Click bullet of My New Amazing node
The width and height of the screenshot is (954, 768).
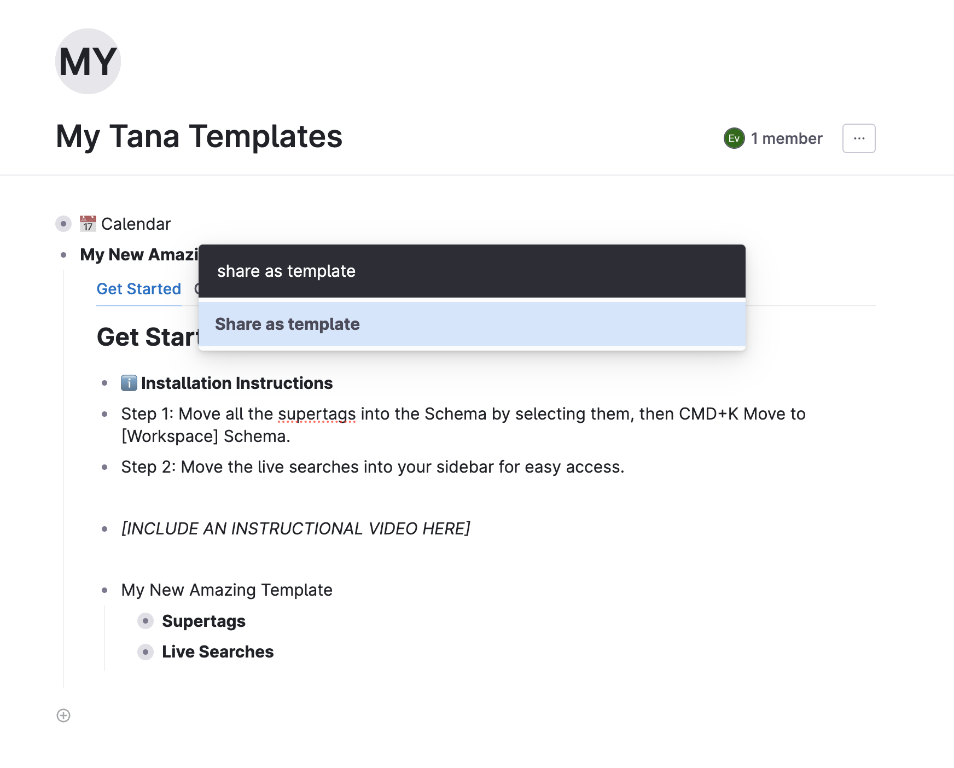(63, 255)
